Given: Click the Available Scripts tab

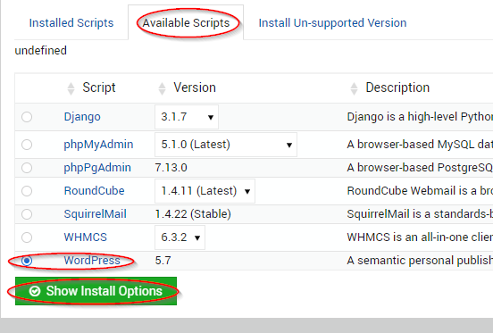Looking at the screenshot, I should click(x=186, y=22).
